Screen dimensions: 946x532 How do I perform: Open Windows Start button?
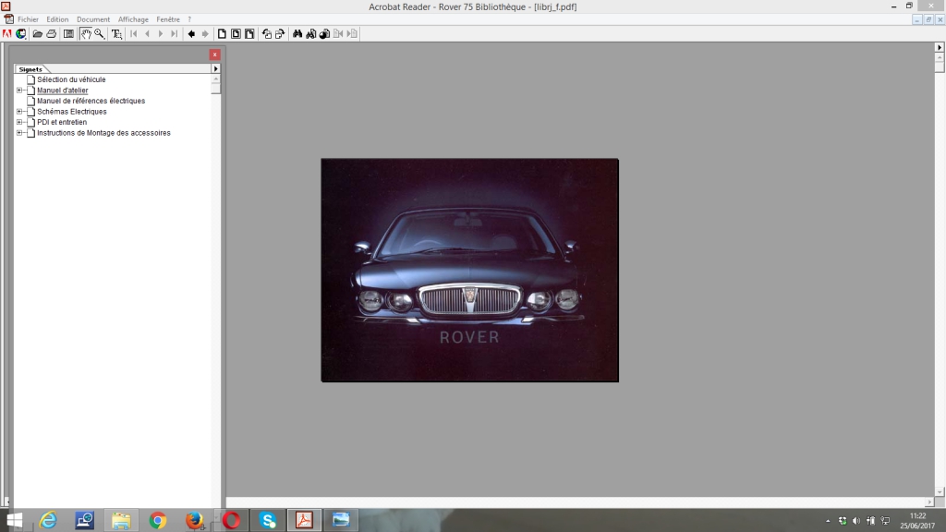tap(14, 520)
